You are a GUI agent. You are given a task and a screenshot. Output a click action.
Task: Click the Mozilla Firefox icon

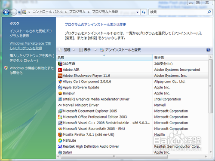pos(60,134)
